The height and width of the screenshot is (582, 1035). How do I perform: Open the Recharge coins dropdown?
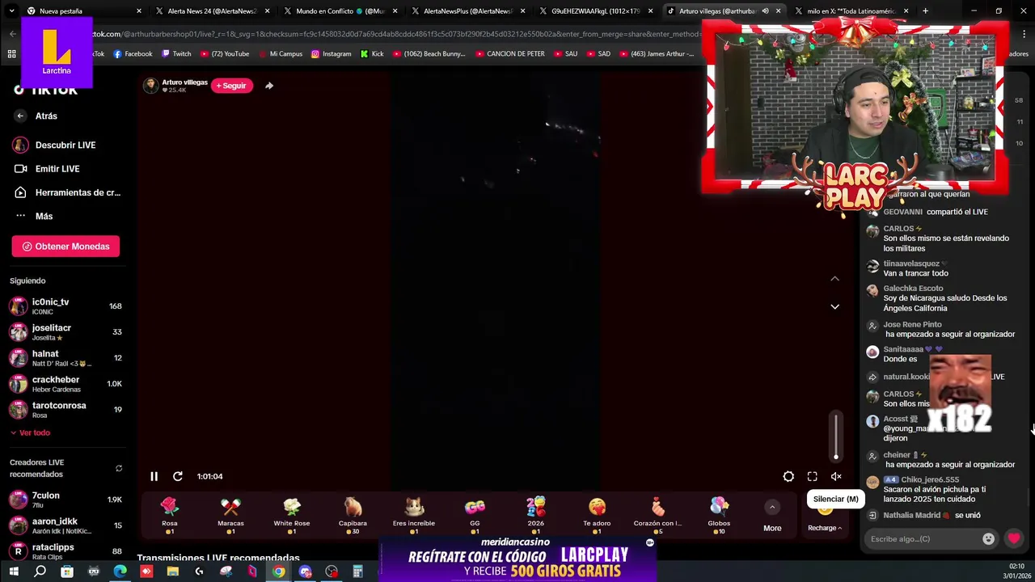(x=825, y=528)
